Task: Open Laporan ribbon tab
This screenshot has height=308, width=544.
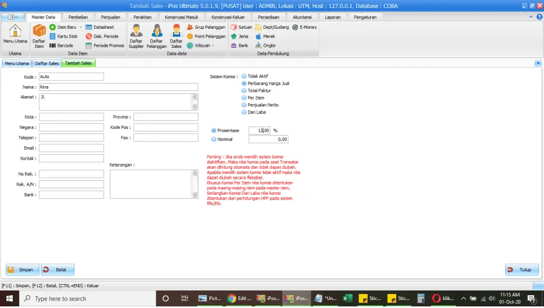Action: pos(333,16)
